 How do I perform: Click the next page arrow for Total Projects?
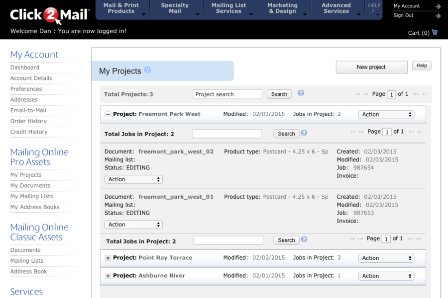tap(416, 93)
